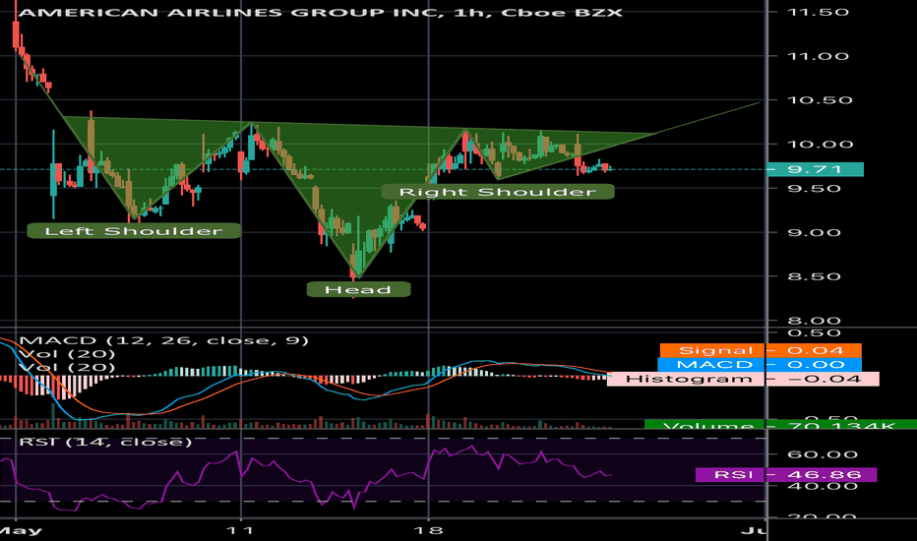Click the second Vol (20) legend entry
Screen dimensions: 917x541
tap(67, 367)
